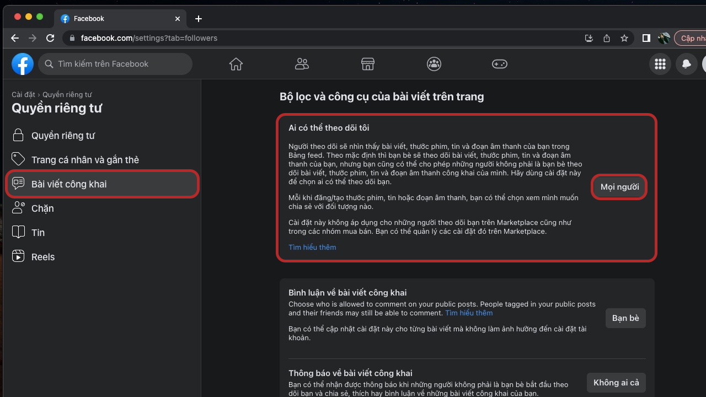Viewport: 706px width, 397px height.
Task: Open the Friends icon in top navigation
Action: click(302, 64)
